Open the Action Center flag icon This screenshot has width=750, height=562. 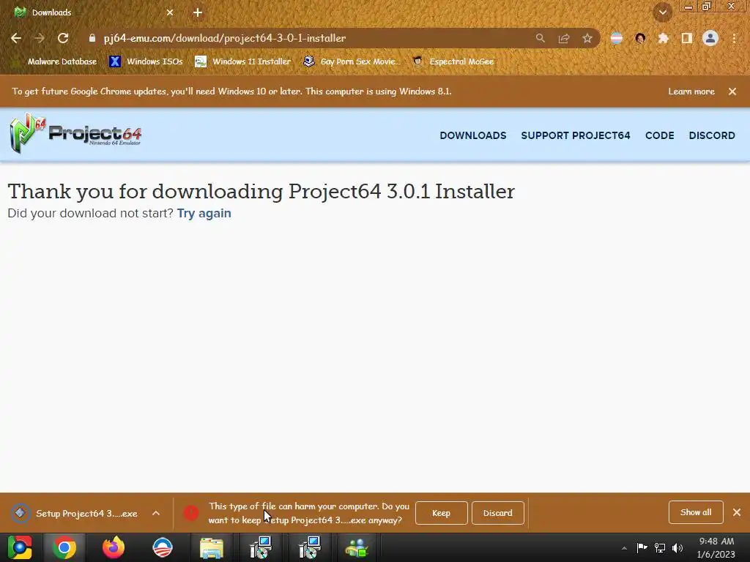pyautogui.click(x=642, y=547)
